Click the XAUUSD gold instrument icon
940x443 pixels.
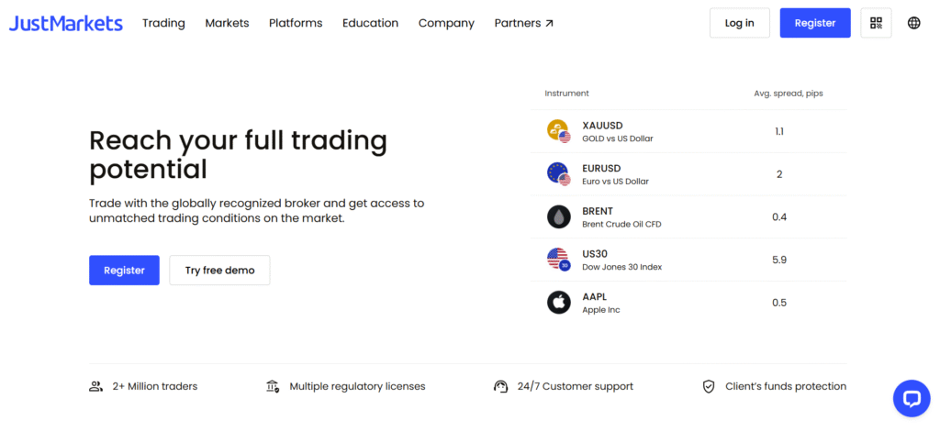point(559,131)
